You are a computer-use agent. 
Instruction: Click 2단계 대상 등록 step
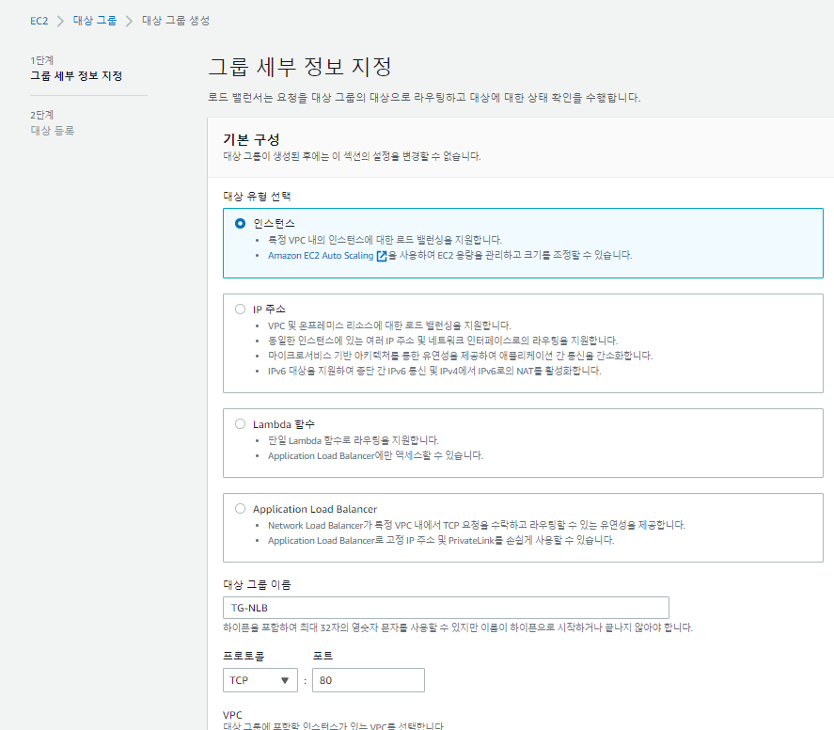pos(52,123)
